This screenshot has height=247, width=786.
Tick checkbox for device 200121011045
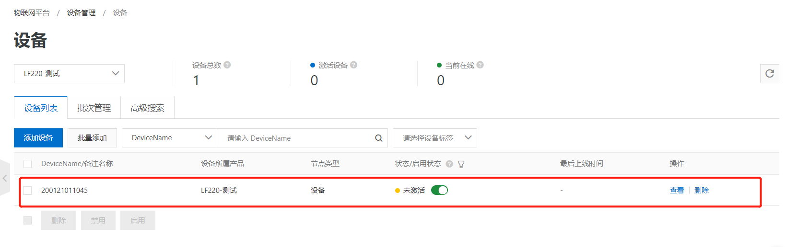point(28,191)
